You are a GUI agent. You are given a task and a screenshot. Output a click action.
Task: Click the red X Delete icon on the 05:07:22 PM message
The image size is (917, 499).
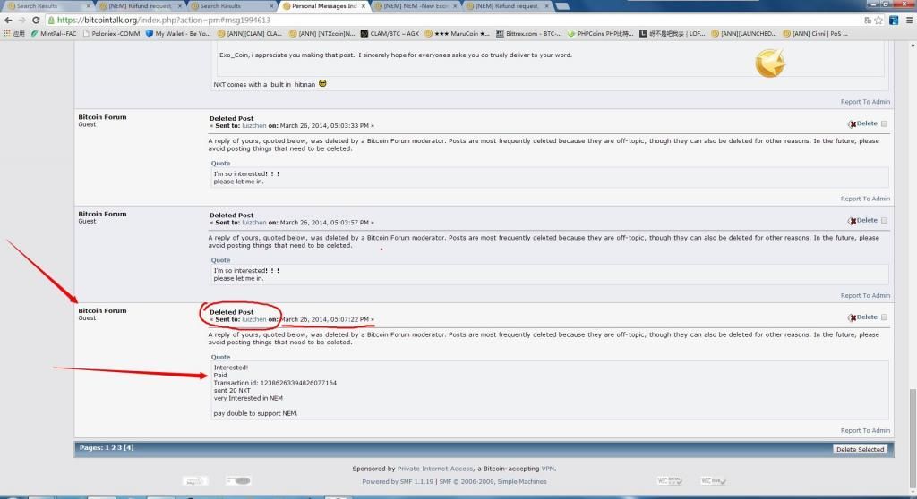tap(852, 317)
